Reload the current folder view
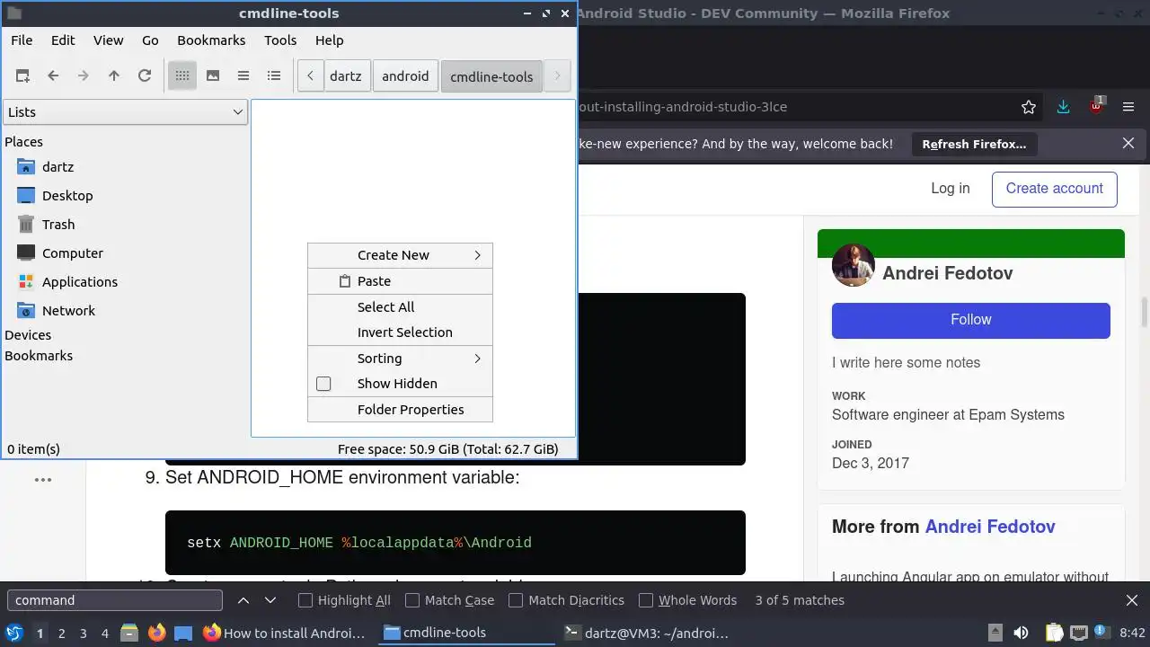The height and width of the screenshot is (647, 1150). click(x=145, y=76)
